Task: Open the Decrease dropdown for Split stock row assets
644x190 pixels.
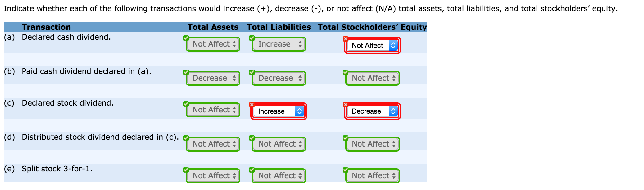Action: [212, 175]
